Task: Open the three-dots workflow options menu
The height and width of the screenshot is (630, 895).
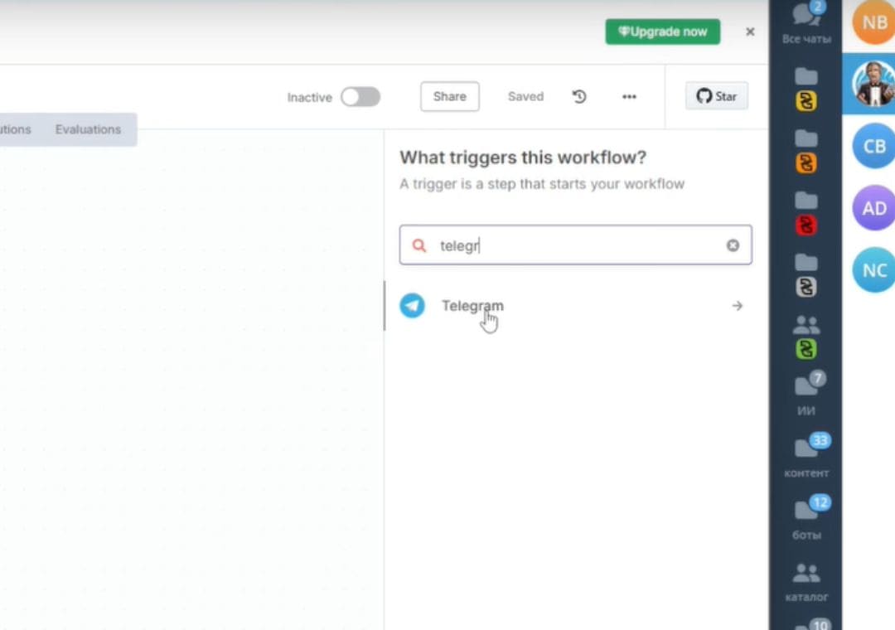Action: pos(629,97)
